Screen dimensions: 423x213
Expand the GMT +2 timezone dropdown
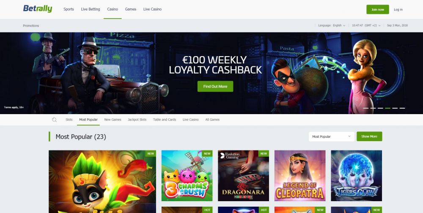[x=366, y=26]
